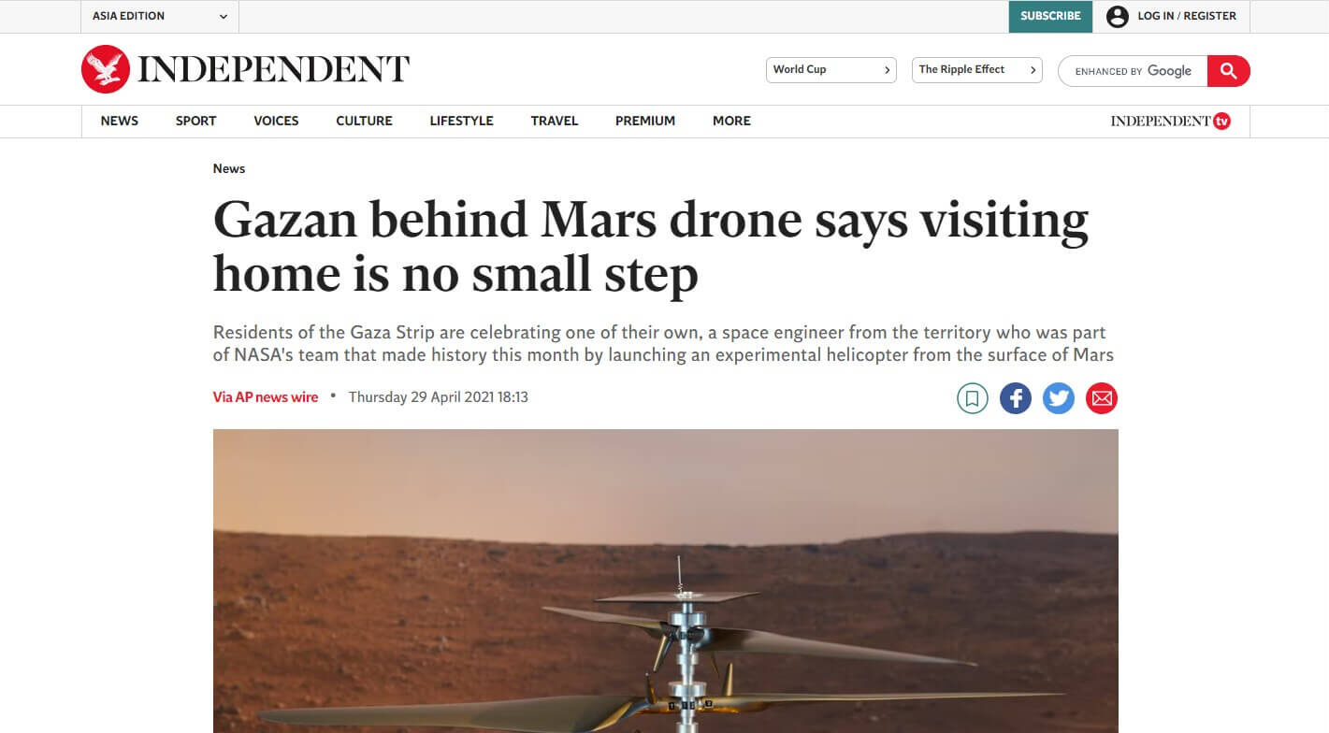Select the Culture navigation item

coord(364,121)
